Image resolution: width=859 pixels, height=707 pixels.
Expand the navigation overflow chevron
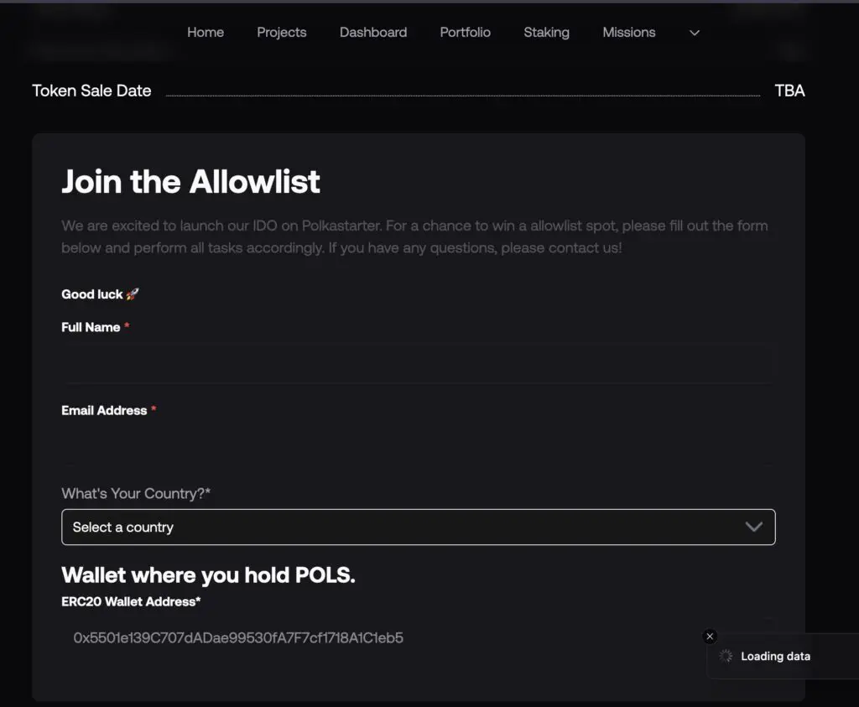pos(694,33)
